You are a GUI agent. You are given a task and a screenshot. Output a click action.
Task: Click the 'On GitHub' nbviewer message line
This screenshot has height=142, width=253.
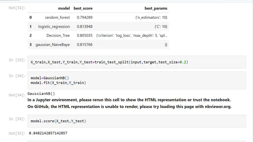point(129,107)
